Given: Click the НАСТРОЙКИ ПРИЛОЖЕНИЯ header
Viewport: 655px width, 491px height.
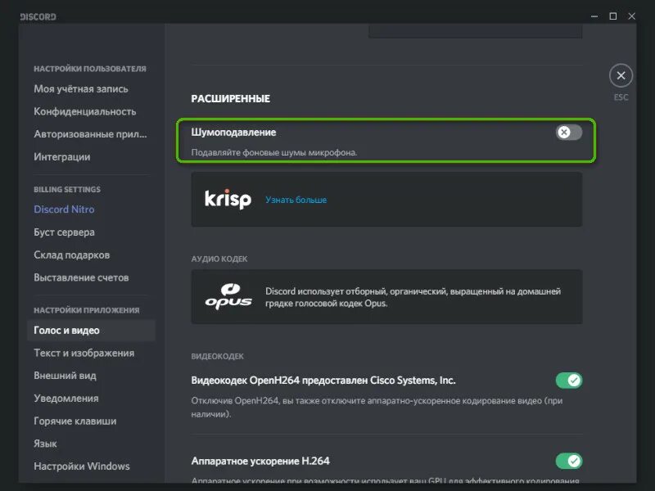Looking at the screenshot, I should [x=87, y=310].
